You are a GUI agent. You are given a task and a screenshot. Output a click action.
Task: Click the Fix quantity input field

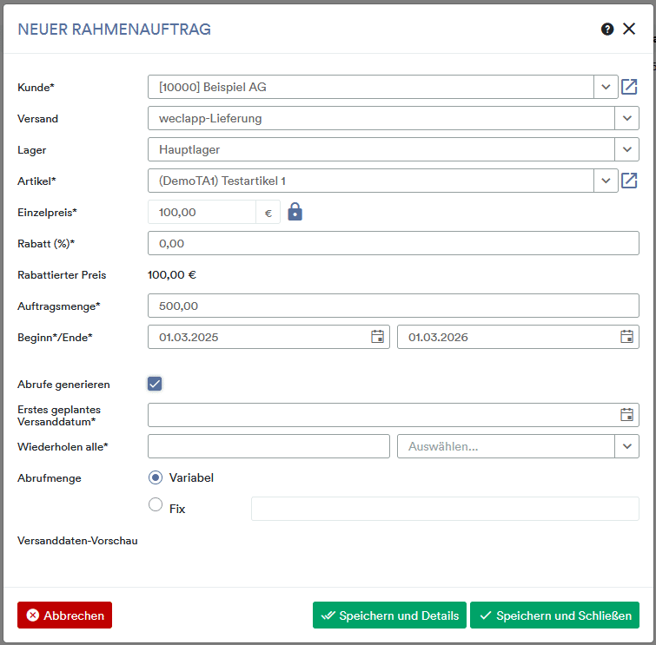tap(445, 509)
